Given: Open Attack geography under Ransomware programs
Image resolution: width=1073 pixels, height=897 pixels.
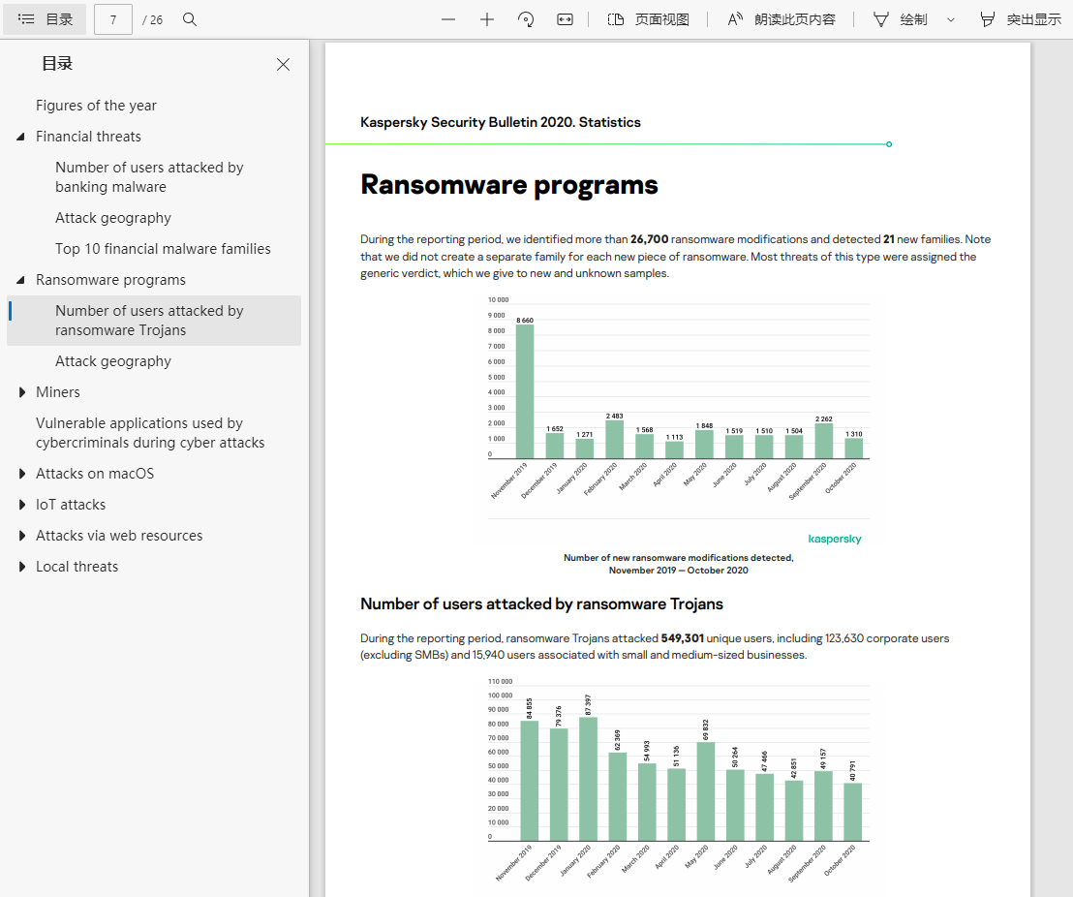Looking at the screenshot, I should tap(113, 361).
